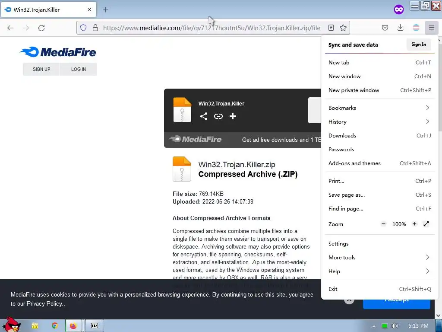
Task: Copy link using the chain icon
Action: [218, 116]
